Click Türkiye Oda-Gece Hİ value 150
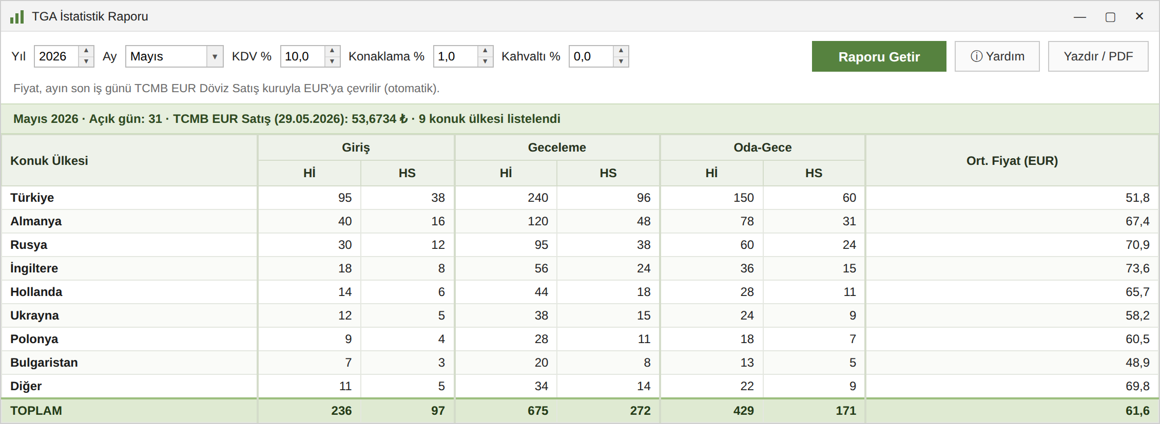 pos(744,198)
